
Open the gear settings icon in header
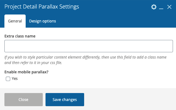pos(154,7)
